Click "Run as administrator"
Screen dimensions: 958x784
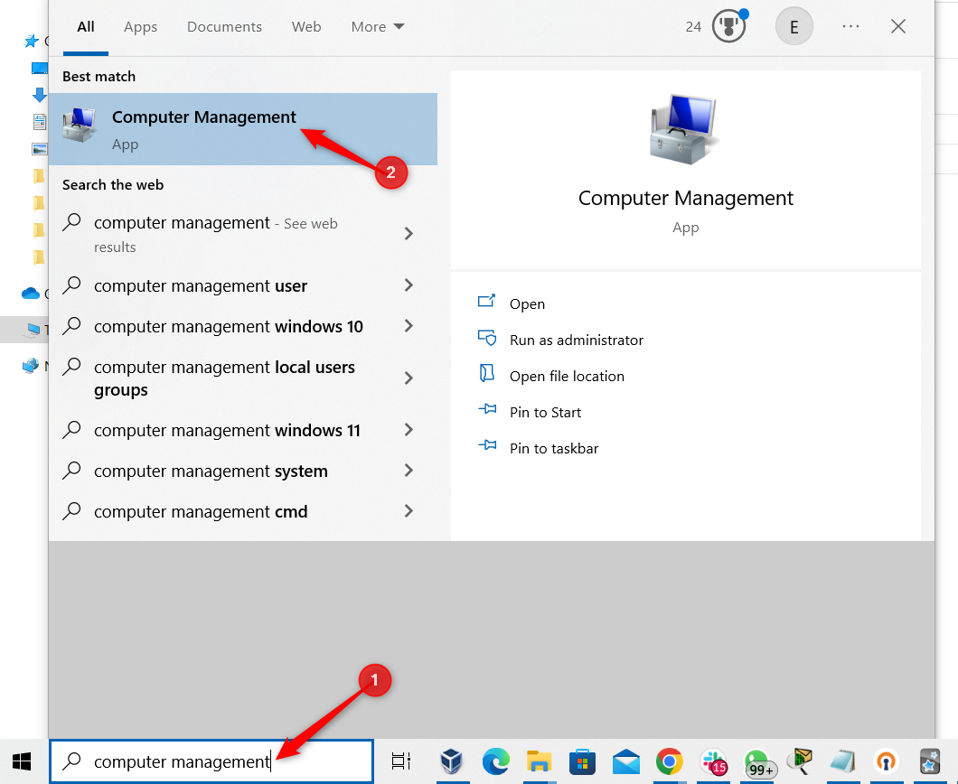coord(574,340)
